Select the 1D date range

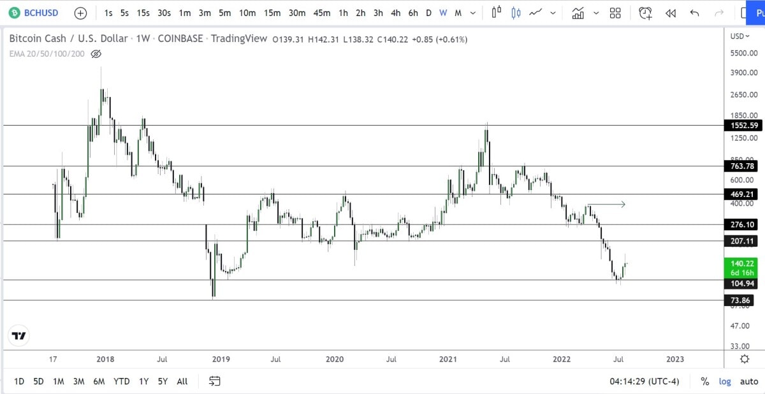19,381
